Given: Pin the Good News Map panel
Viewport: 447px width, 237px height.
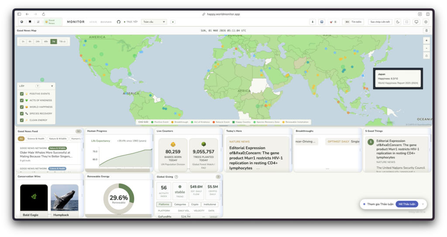Looking at the screenshot, I should click(426, 31).
